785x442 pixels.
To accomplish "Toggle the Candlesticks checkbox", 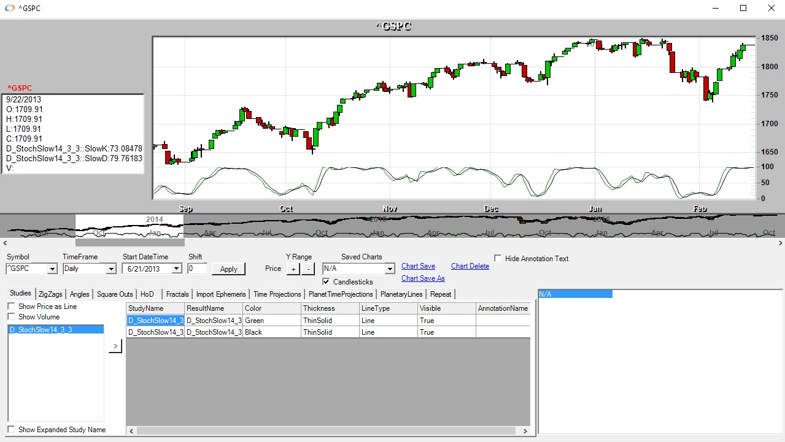I will (x=327, y=281).
